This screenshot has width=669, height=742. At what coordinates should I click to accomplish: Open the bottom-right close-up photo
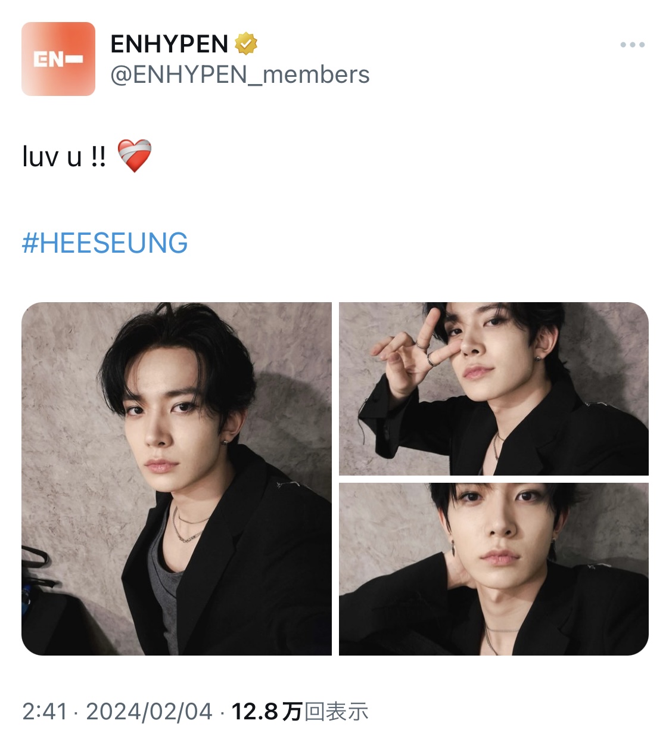point(494,569)
